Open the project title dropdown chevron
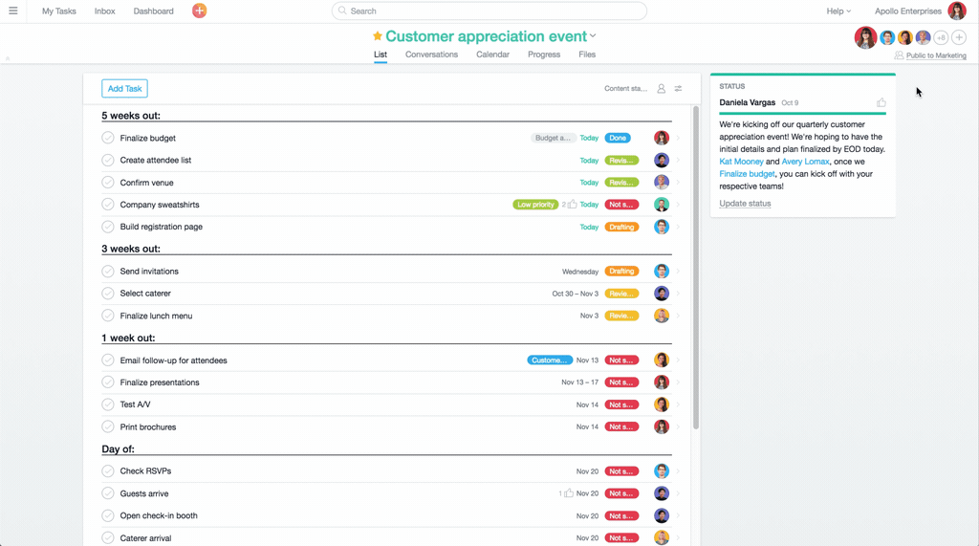Screen dimensions: 979x546 click(593, 36)
